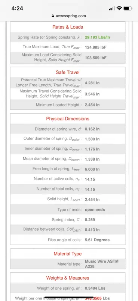Tap the Spring index C value 8.259
138x301 pixels.
[90, 220]
